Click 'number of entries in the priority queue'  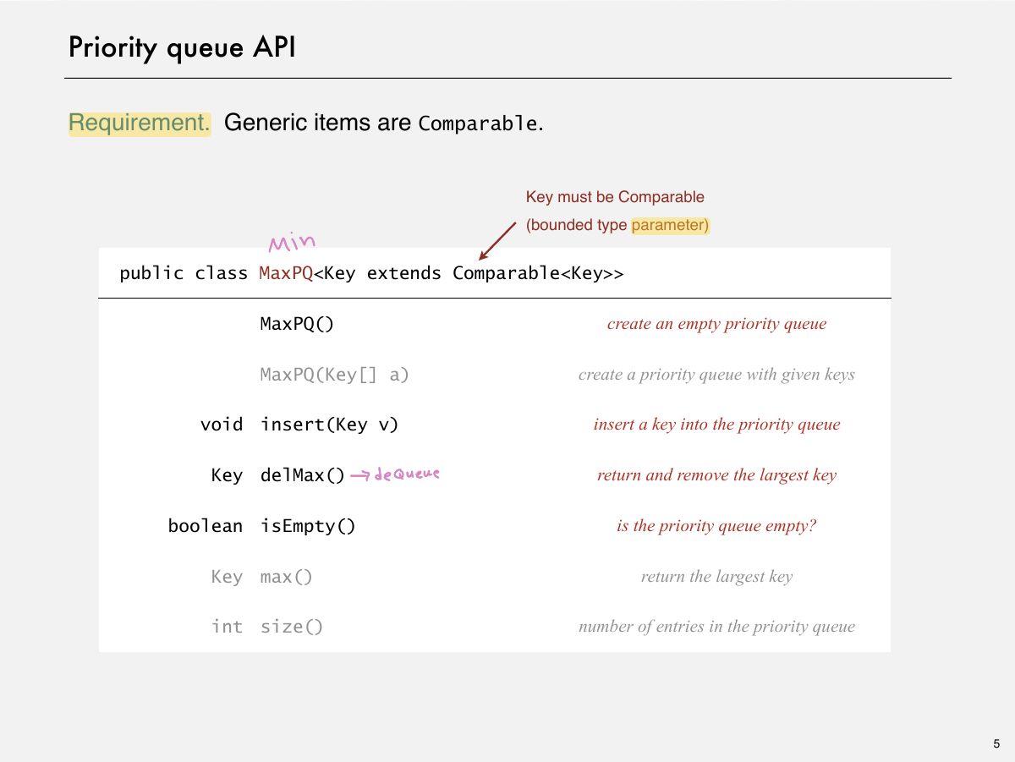(716, 627)
